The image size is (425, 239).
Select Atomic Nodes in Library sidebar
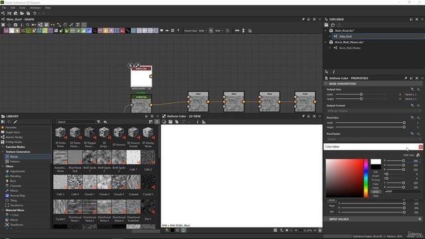point(14,137)
